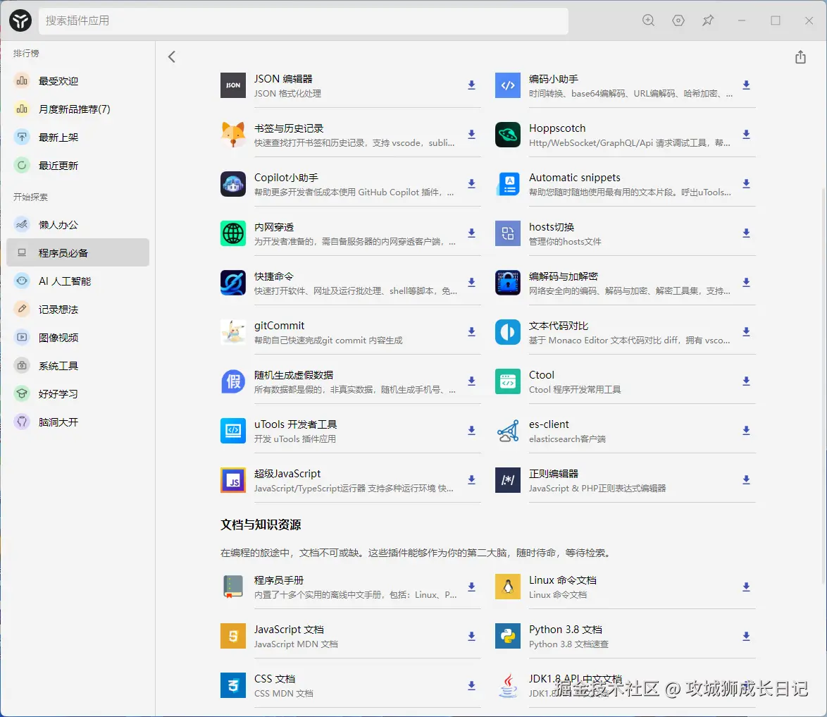Go back with the left arrow
The width and height of the screenshot is (827, 717).
click(x=171, y=56)
